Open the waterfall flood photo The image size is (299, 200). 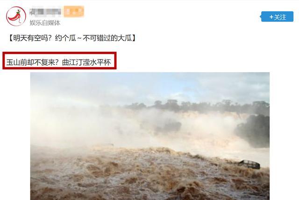[x=150, y=136]
